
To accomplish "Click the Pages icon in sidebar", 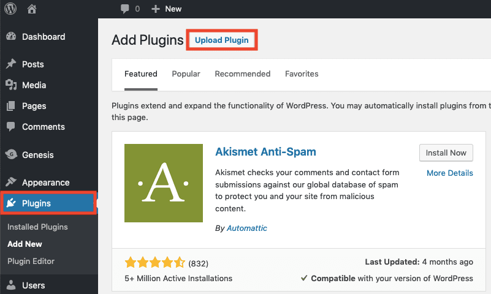I will coord(11,106).
